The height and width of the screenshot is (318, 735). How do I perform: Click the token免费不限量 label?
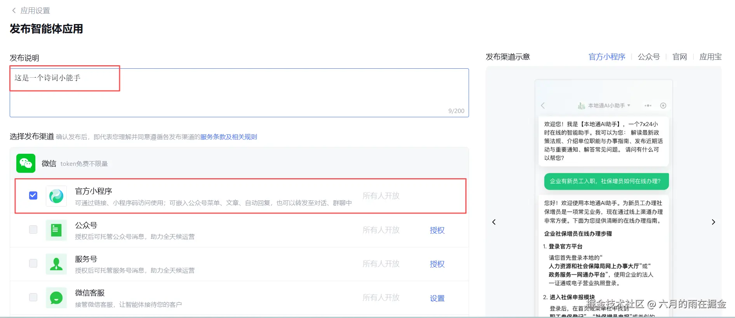click(84, 164)
